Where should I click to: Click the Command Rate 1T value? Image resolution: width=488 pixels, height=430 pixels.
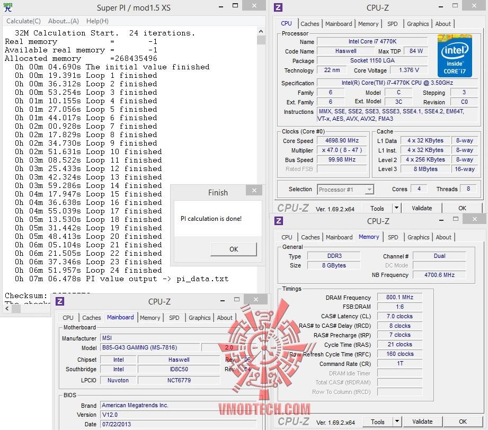(400, 363)
